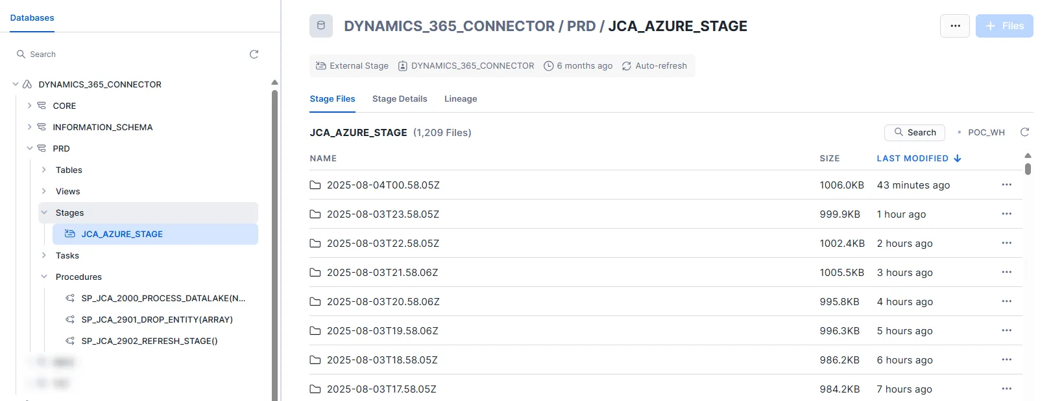Screen dimensions: 1051x401
Task: Expand the INFORMATION_SCHEMA node
Action: point(29,127)
